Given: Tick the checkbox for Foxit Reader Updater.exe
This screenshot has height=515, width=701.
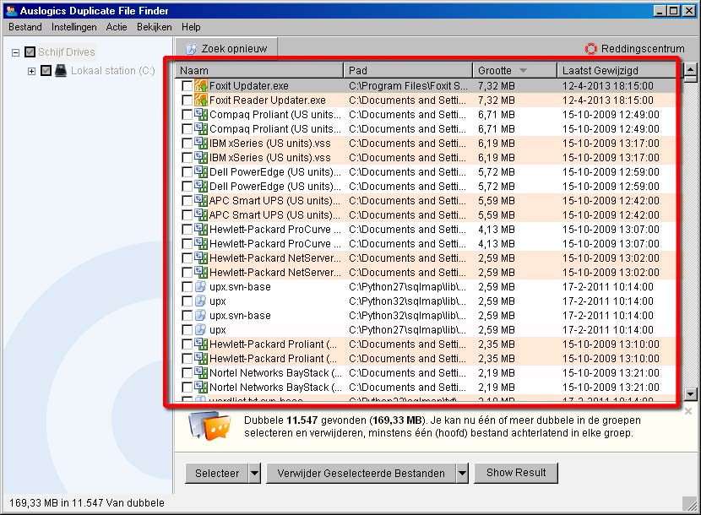Looking at the screenshot, I should [187, 100].
